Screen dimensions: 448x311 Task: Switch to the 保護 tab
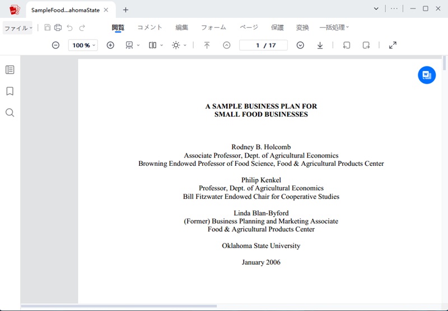pyautogui.click(x=277, y=27)
